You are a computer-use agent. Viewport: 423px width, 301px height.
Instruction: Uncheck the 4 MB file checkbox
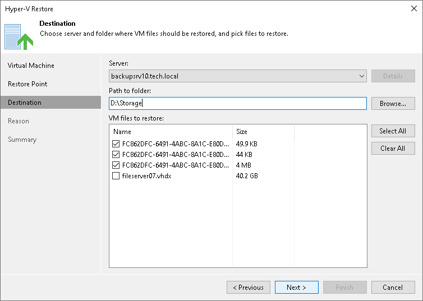coord(116,165)
